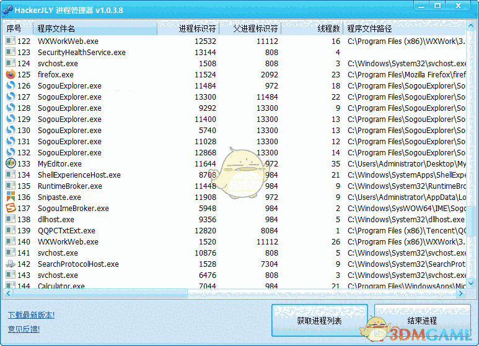The height and width of the screenshot is (346, 479).
Task: Select the SogouImeBroker.exe process name
Action: point(73,209)
